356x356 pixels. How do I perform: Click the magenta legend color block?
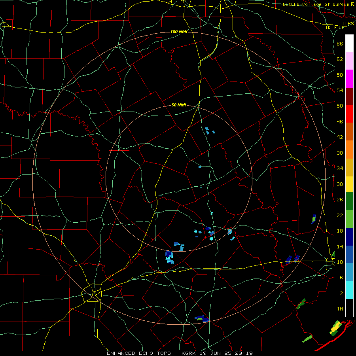click(x=349, y=79)
